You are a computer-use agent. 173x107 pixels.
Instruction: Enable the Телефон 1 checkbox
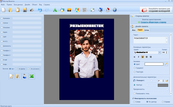(x=2, y=50)
